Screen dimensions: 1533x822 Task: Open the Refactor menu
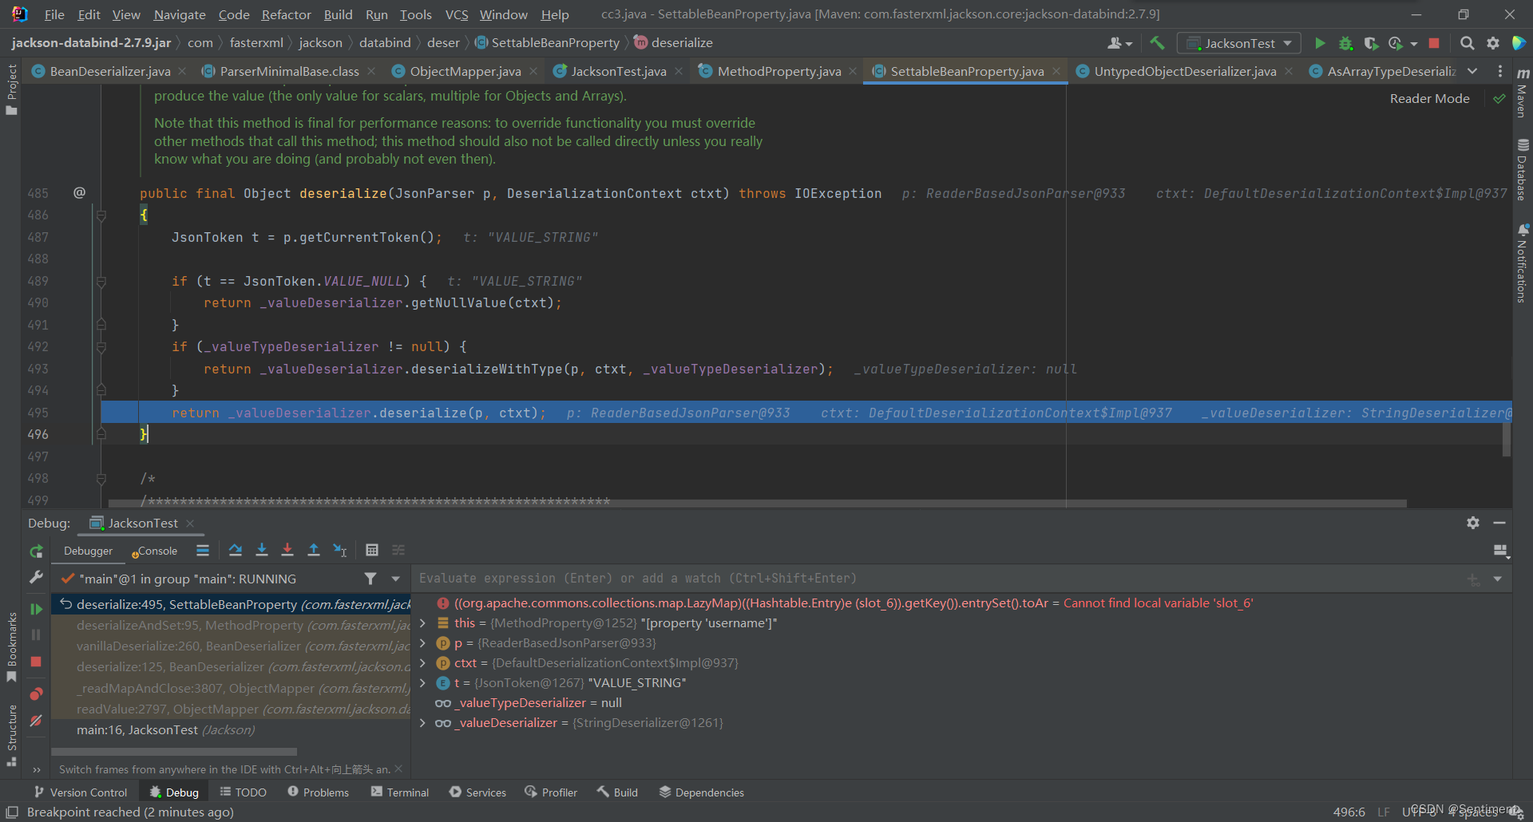coord(286,14)
